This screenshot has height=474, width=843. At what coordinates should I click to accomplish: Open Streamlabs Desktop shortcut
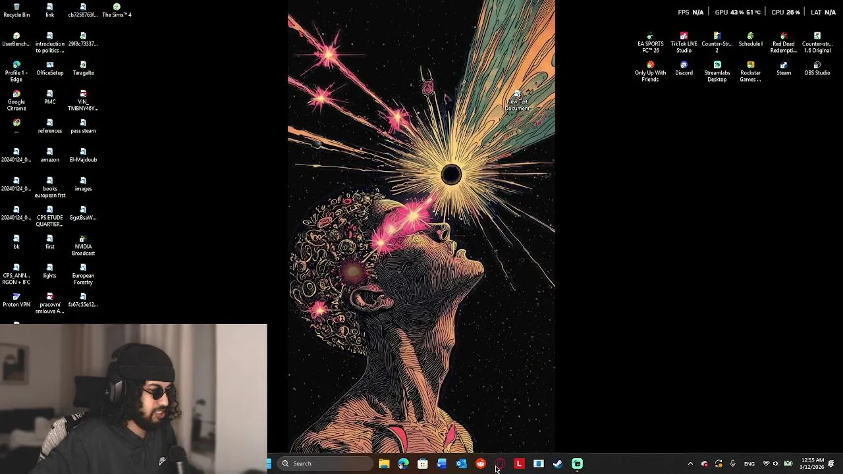coord(717,71)
